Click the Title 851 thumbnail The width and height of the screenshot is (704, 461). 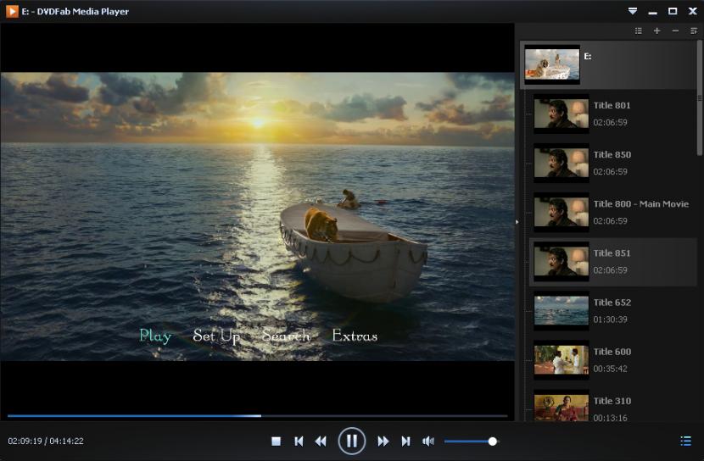(562, 262)
